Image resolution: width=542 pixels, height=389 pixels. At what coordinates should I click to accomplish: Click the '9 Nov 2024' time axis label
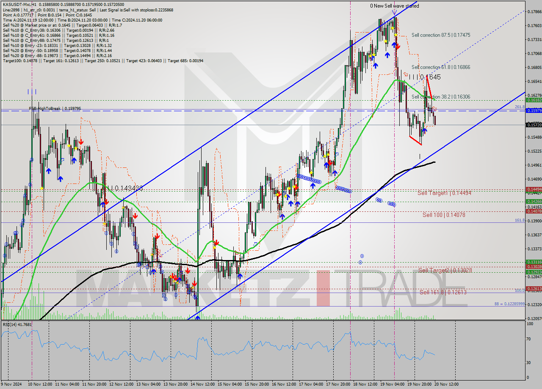tap(12, 384)
